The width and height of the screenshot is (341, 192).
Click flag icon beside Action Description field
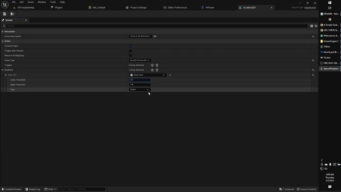pyautogui.click(x=155, y=36)
